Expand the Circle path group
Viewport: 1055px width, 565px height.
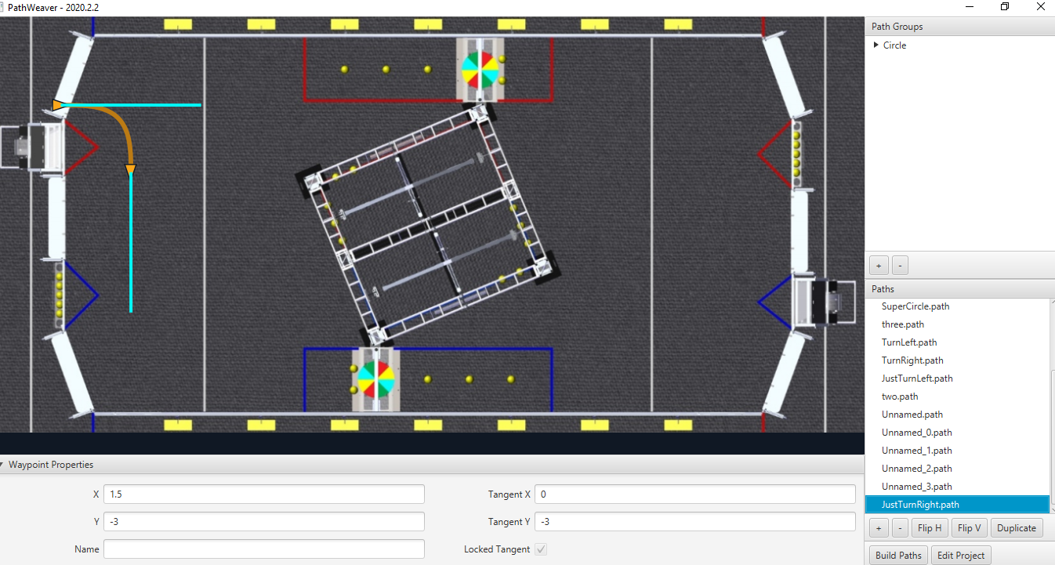coord(876,45)
